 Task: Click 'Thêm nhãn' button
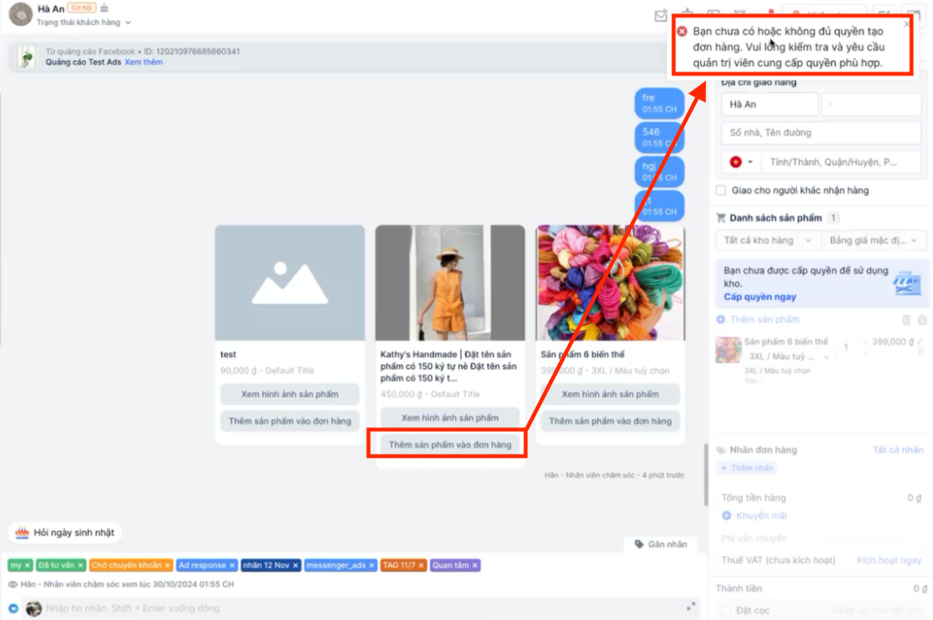[x=747, y=468]
